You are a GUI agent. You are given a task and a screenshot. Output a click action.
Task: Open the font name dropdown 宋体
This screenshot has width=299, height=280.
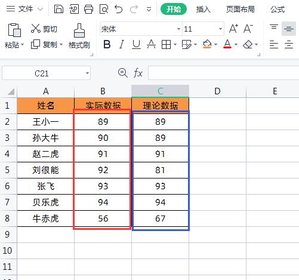(x=178, y=29)
